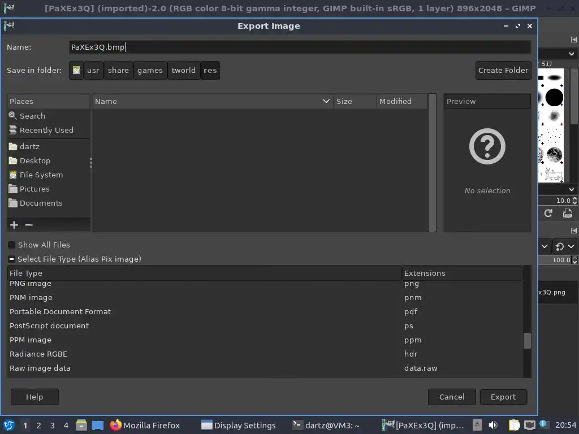Viewport: 579px width, 434px height.
Task: Click the games path segment
Action: coord(150,70)
